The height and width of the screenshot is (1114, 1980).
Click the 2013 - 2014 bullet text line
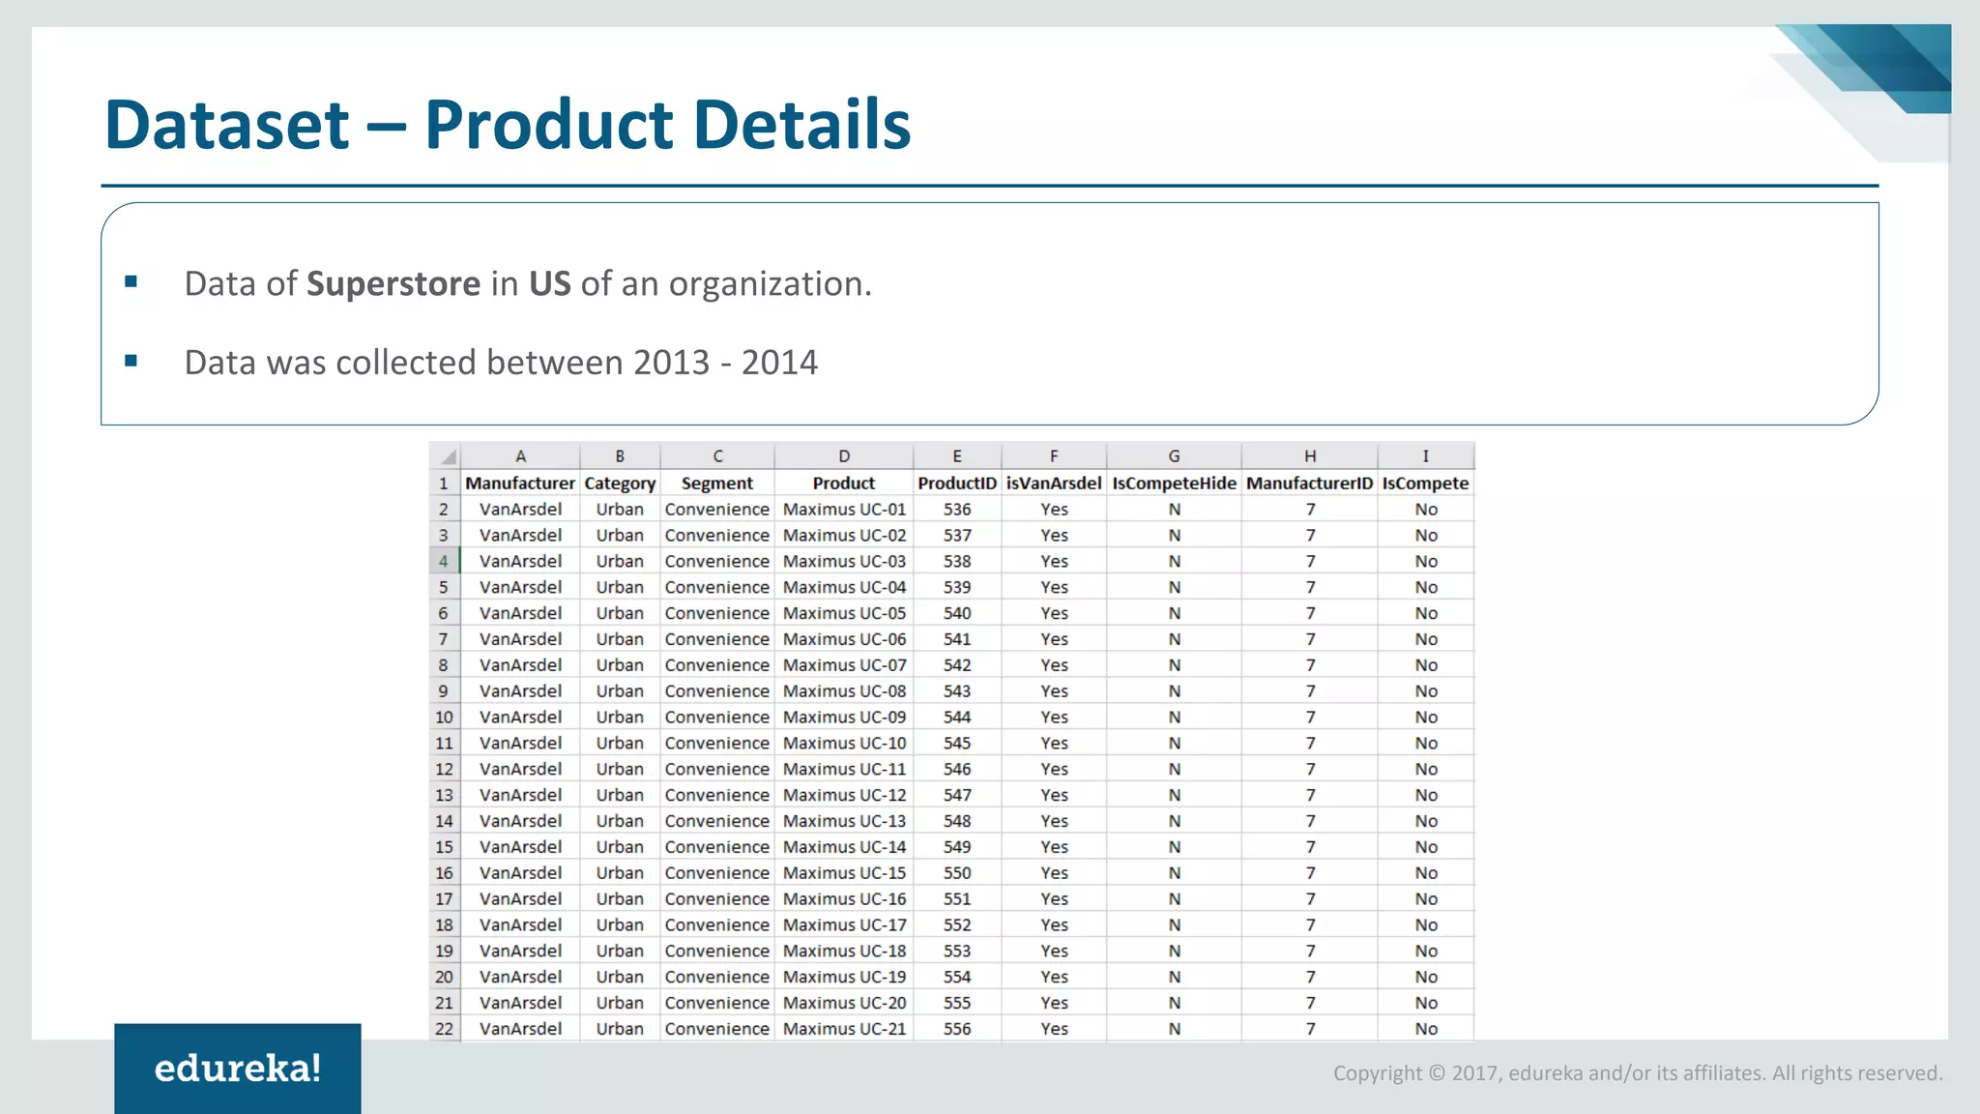click(501, 363)
